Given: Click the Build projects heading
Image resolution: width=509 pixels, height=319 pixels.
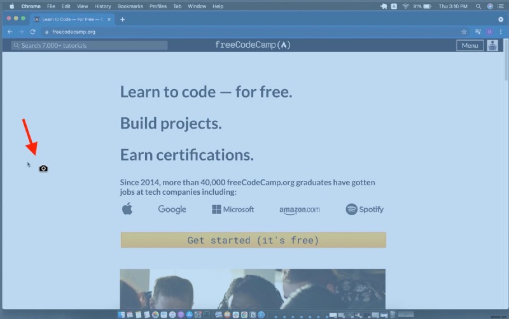Looking at the screenshot, I should click(x=171, y=124).
